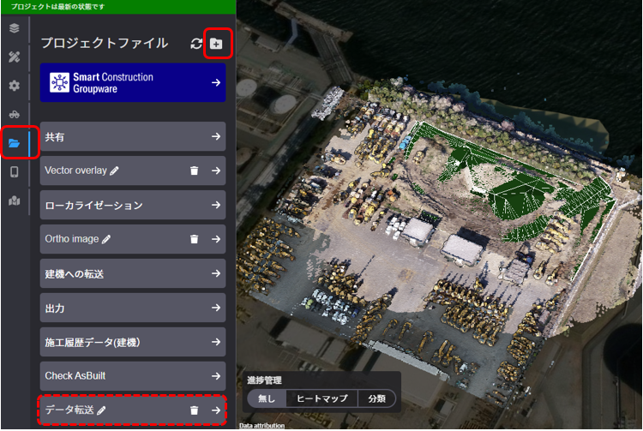
Task: Open the layers icon in sidebar
Action: pos(15,28)
